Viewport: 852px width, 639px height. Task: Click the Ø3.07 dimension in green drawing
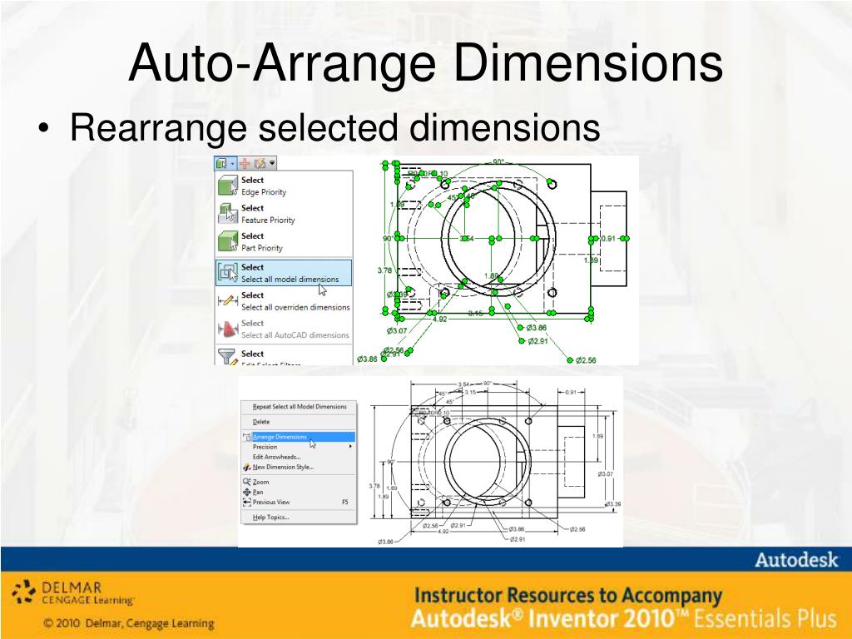(x=397, y=330)
